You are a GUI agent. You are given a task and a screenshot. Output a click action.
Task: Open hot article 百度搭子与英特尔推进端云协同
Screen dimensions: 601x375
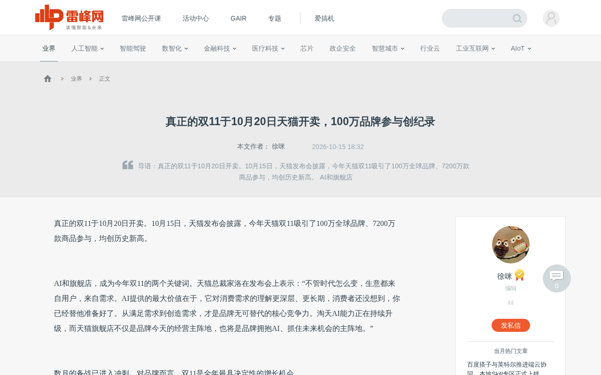pos(507,368)
